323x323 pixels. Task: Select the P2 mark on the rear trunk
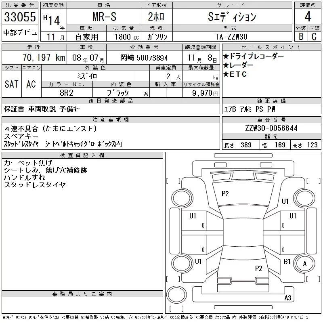tap(259, 268)
